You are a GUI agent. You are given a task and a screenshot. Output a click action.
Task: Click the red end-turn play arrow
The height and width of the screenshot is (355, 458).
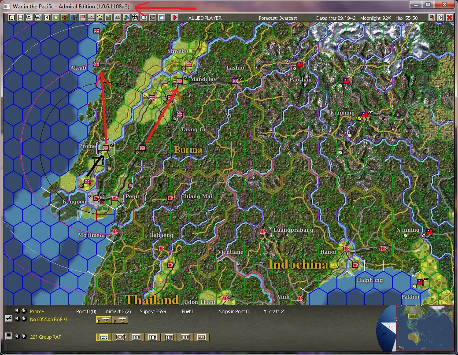point(175,18)
